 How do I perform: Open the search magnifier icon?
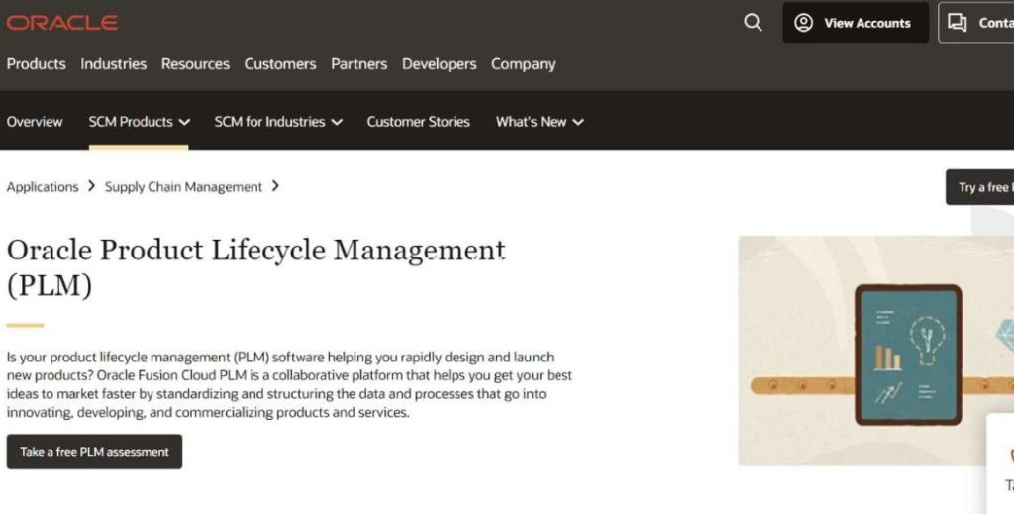click(x=753, y=23)
